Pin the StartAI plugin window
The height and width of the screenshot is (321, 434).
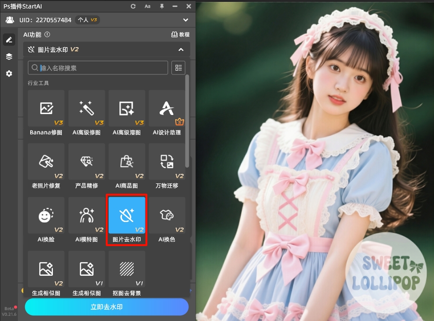click(x=161, y=6)
